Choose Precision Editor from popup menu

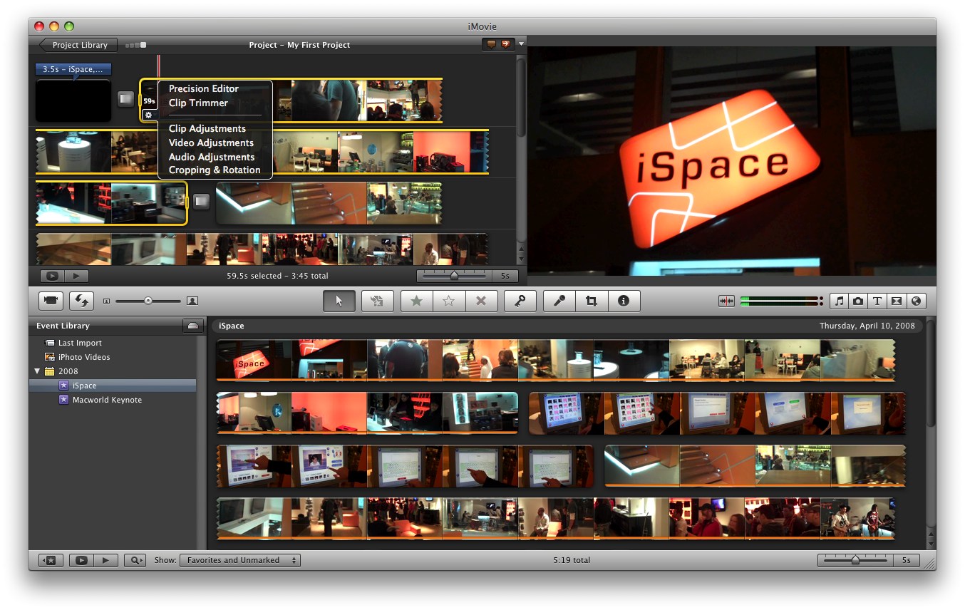pyautogui.click(x=203, y=88)
